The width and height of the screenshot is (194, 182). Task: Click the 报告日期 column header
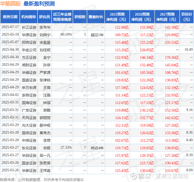[x=10, y=17]
